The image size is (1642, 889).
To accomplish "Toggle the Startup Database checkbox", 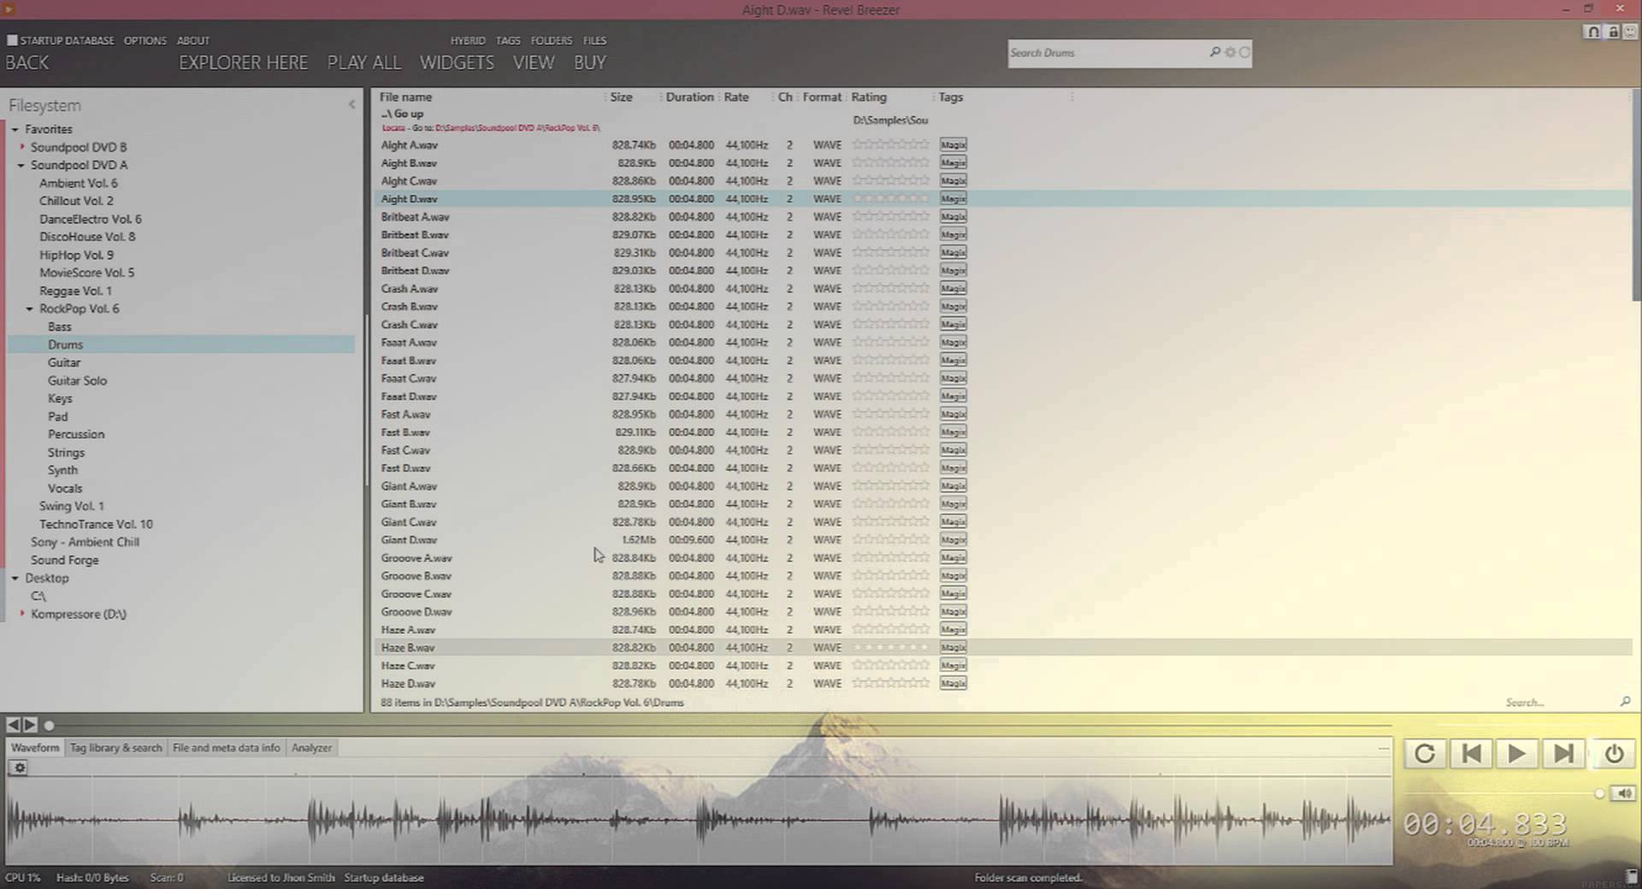I will pos(12,40).
